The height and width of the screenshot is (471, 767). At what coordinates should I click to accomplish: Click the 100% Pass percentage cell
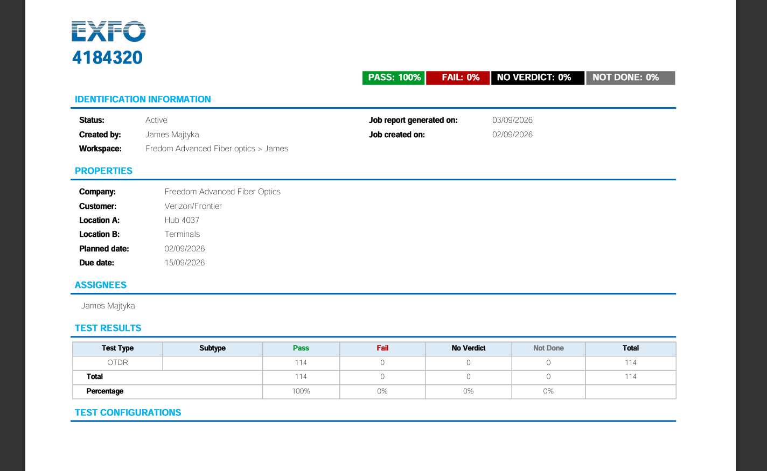tap(301, 391)
